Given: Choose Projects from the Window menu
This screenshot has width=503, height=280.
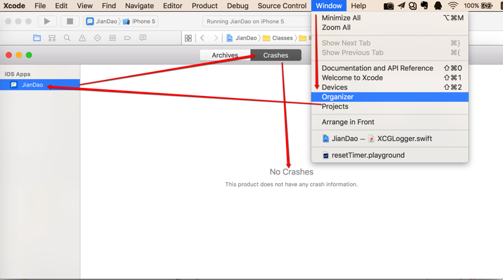Looking at the screenshot, I should [x=390, y=107].
